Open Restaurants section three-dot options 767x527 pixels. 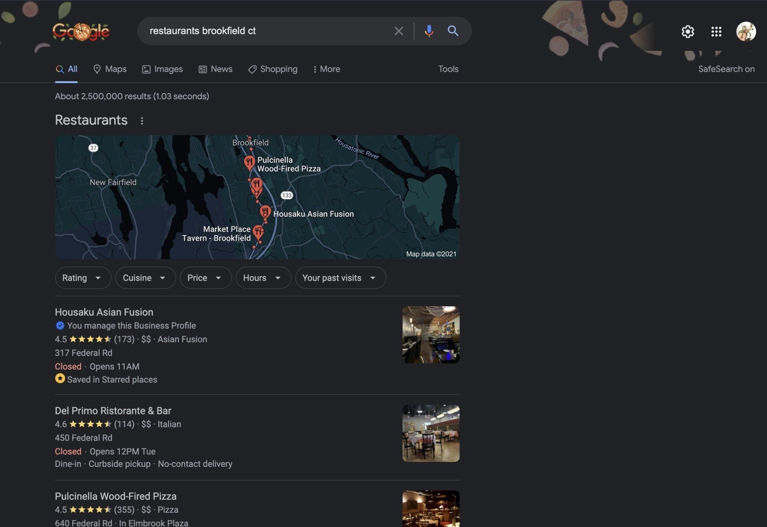(142, 121)
